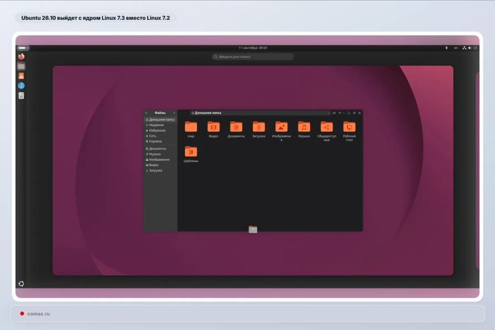Open the system menu with power icon
Screen dimensions: 495x330
click(475, 48)
